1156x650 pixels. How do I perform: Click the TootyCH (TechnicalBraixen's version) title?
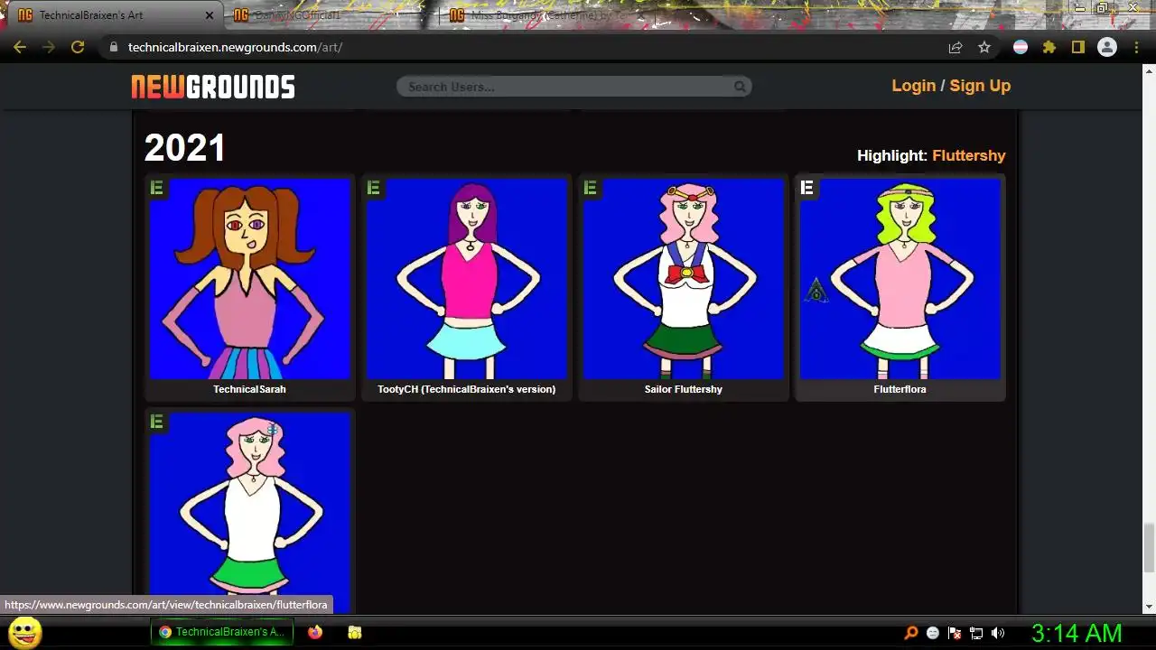point(466,389)
